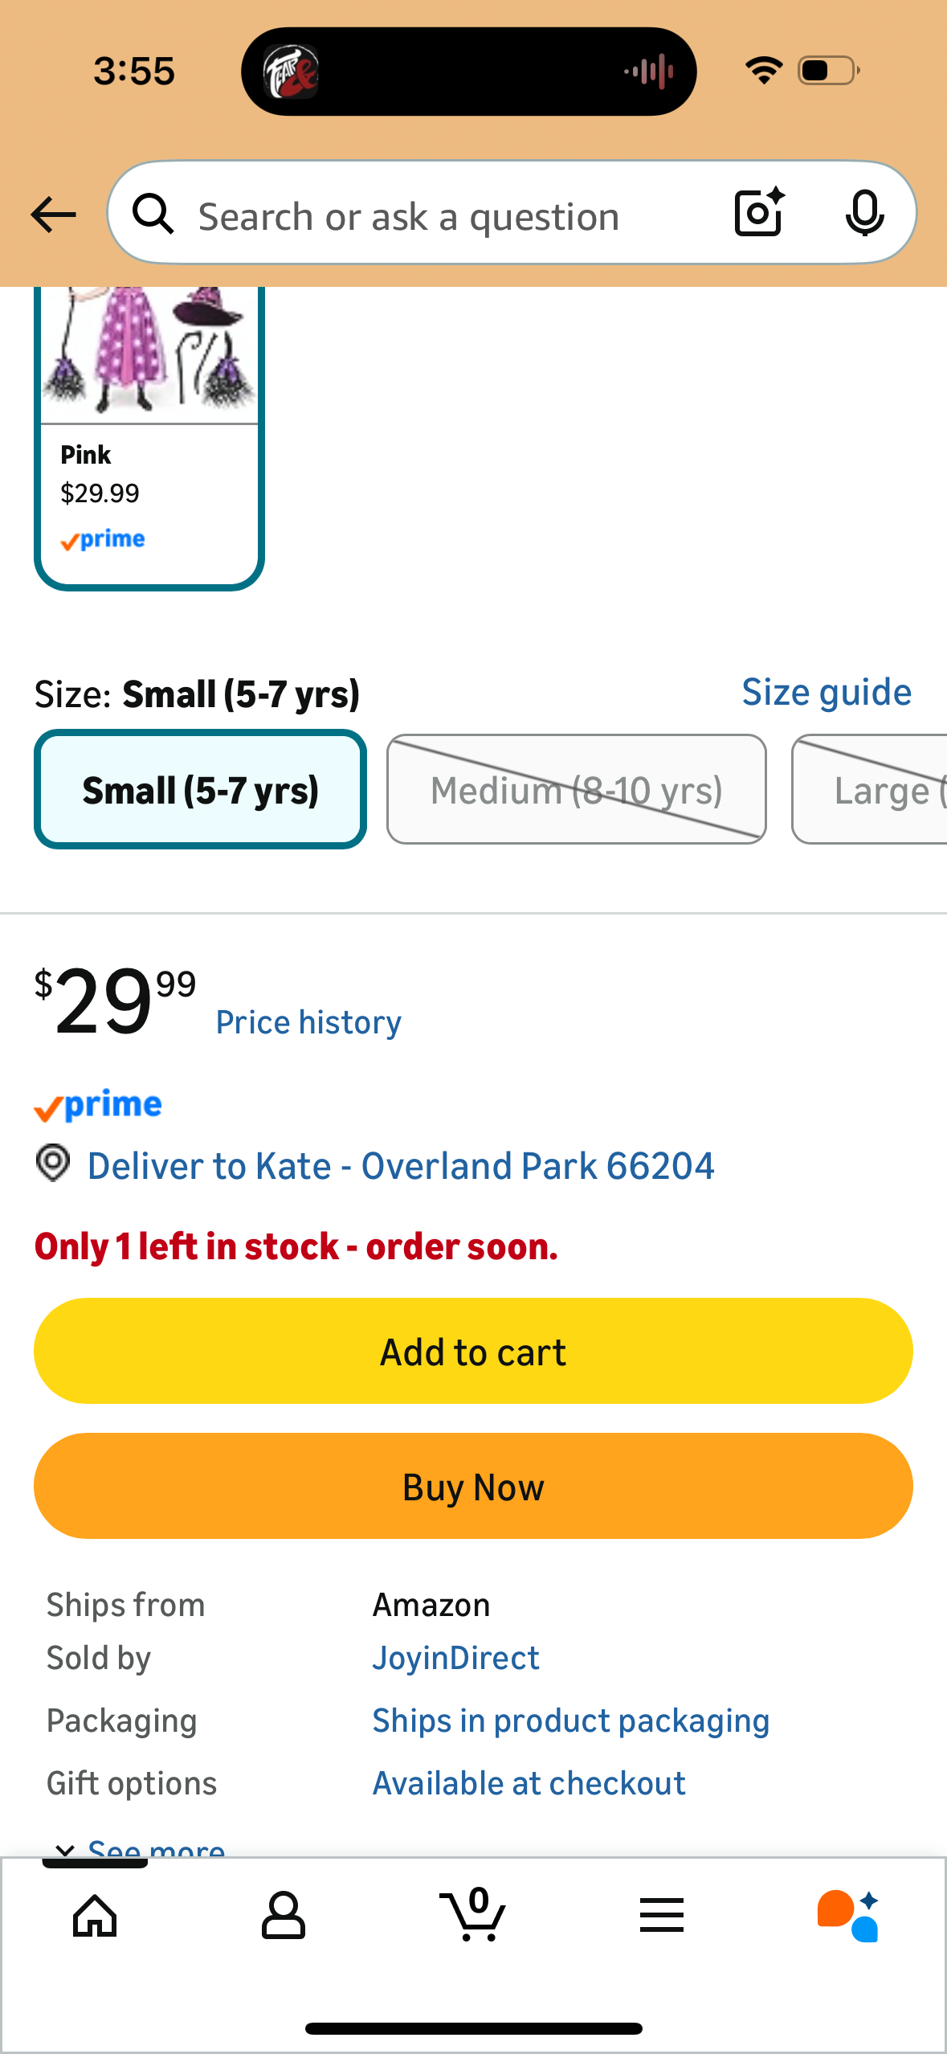The width and height of the screenshot is (947, 2054).
Task: Tap the delivery location pin icon
Action: point(53,1164)
